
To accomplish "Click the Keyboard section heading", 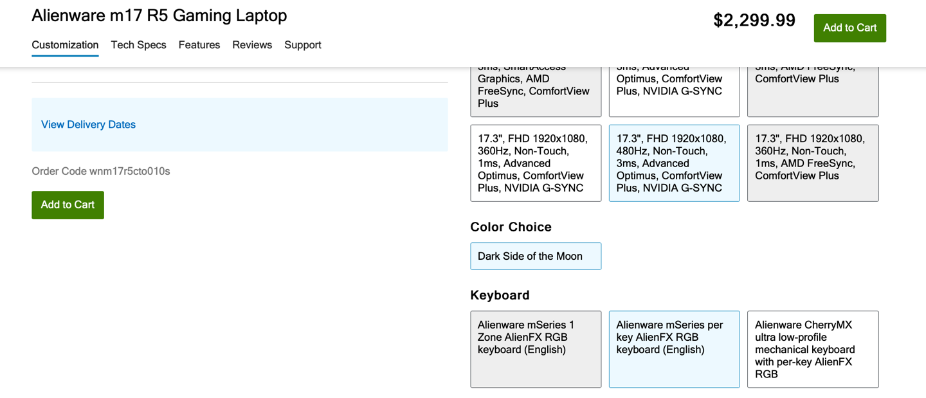I will (x=500, y=296).
